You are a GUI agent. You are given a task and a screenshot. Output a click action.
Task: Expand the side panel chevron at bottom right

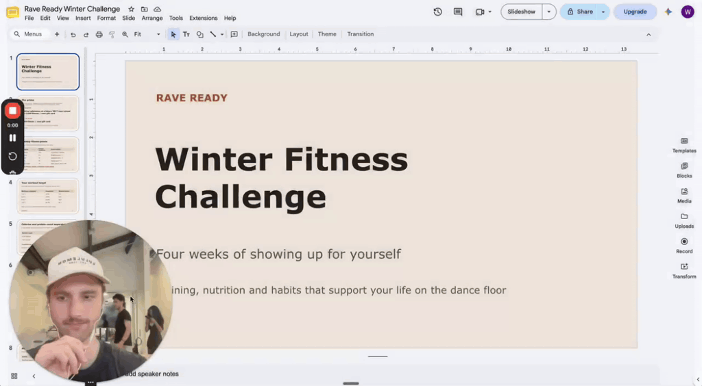(x=697, y=380)
